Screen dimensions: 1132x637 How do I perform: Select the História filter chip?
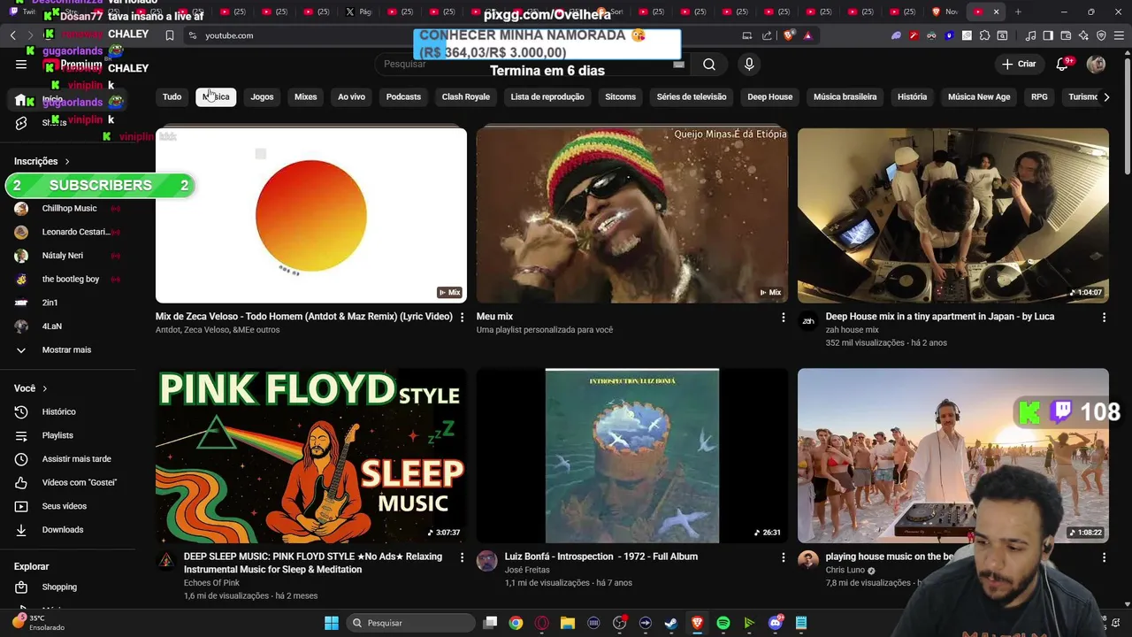click(912, 97)
